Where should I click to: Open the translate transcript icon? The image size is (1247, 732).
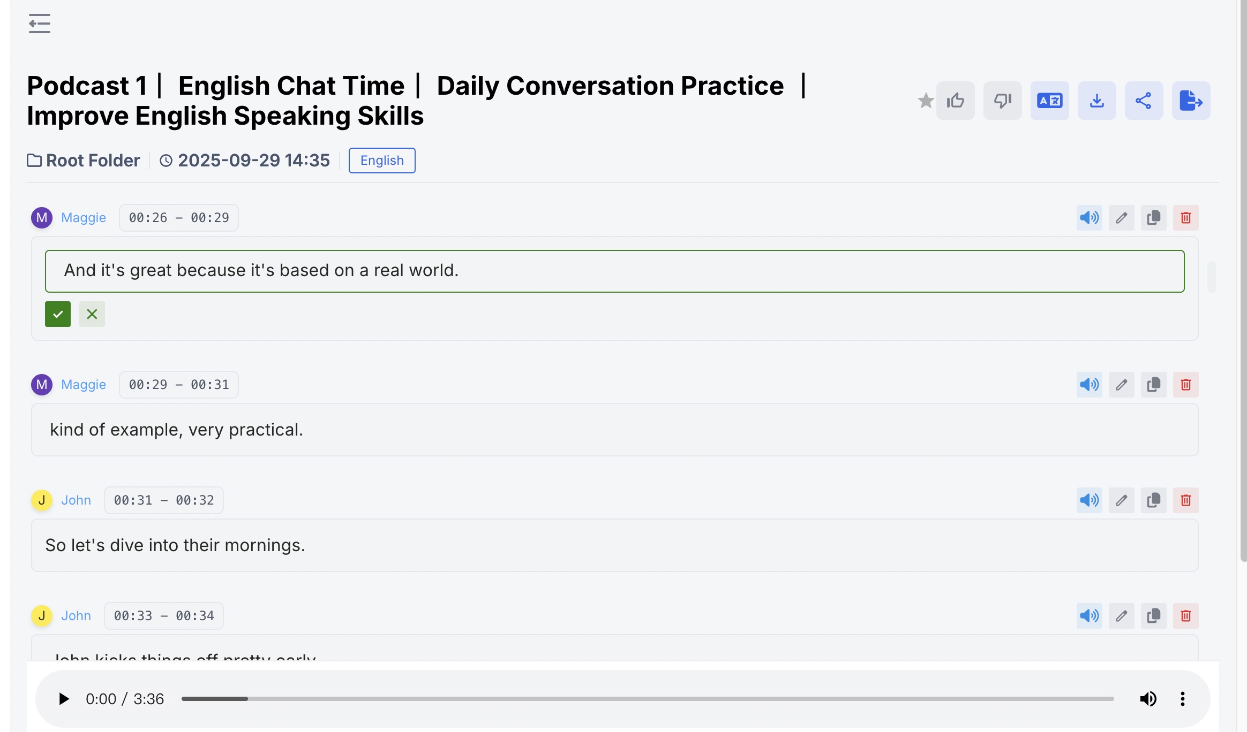pyautogui.click(x=1049, y=101)
